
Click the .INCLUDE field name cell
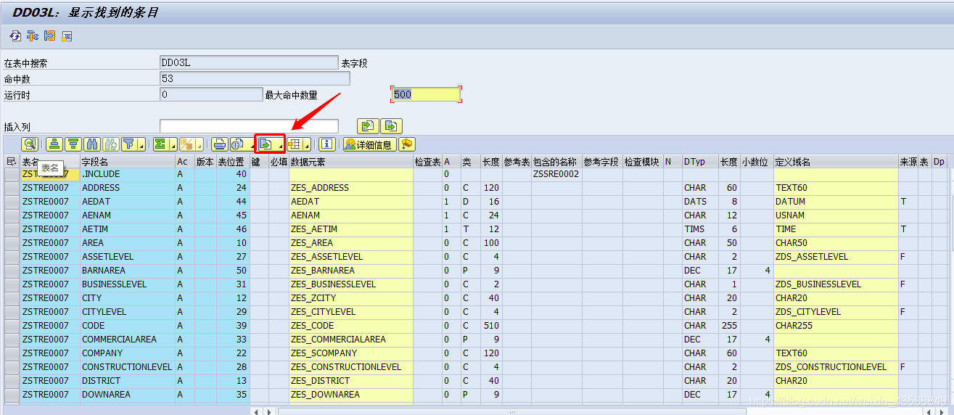coord(127,174)
